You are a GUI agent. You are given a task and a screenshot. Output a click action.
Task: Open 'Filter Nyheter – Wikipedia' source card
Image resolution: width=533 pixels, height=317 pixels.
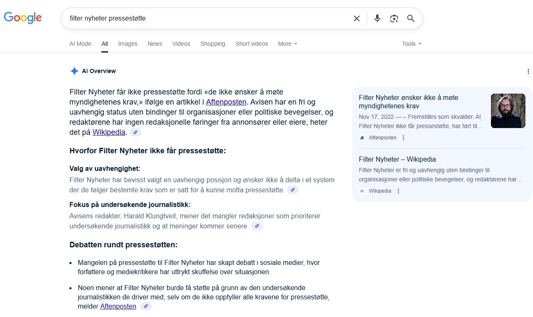(x=397, y=160)
